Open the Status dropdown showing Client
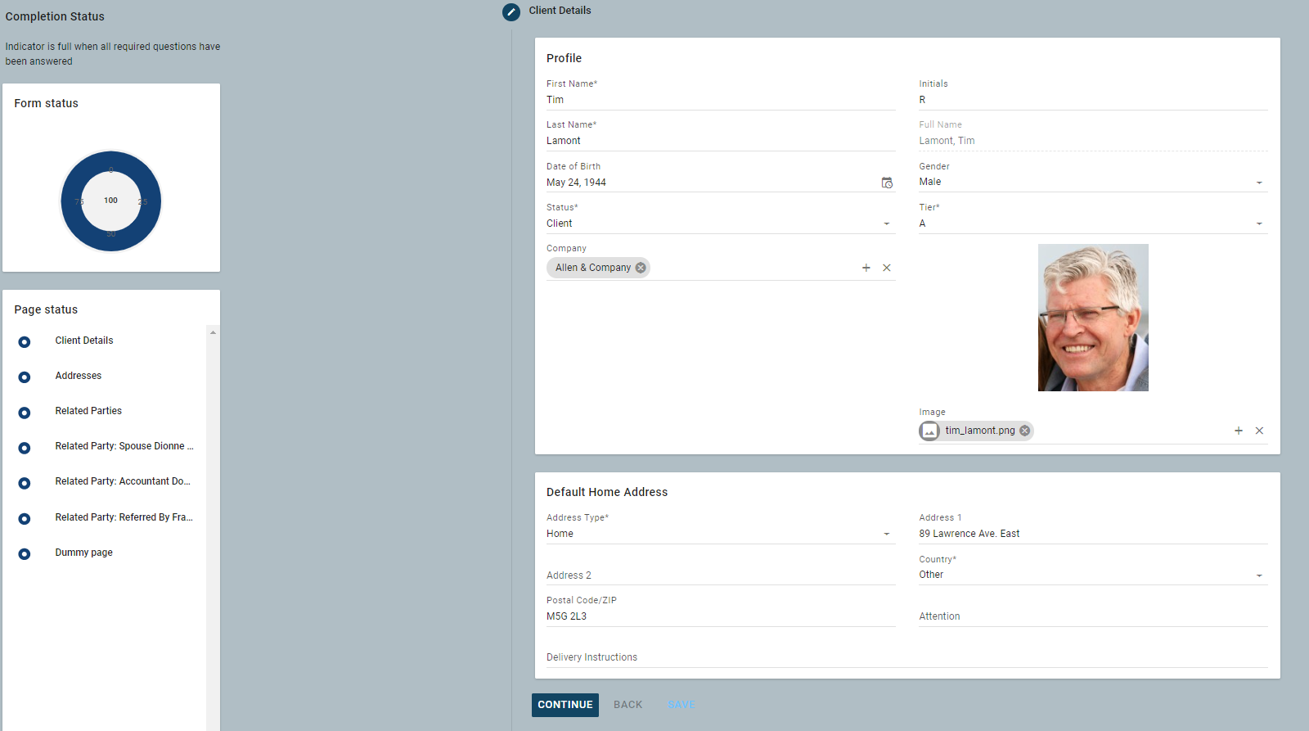Image resolution: width=1309 pixels, height=731 pixels. 886,223
